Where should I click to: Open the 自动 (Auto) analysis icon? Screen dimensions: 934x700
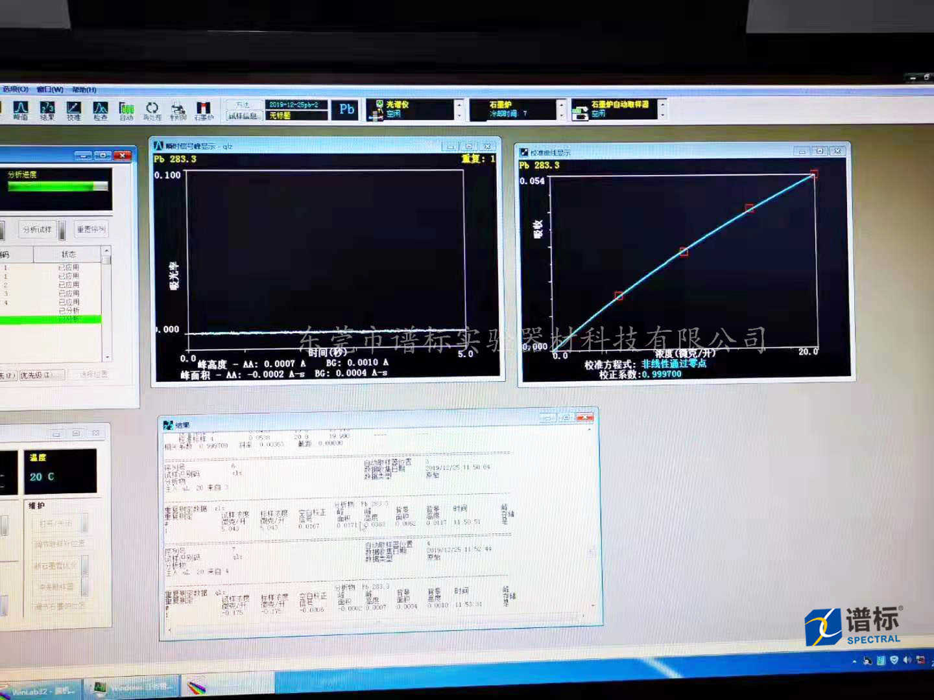pos(126,111)
